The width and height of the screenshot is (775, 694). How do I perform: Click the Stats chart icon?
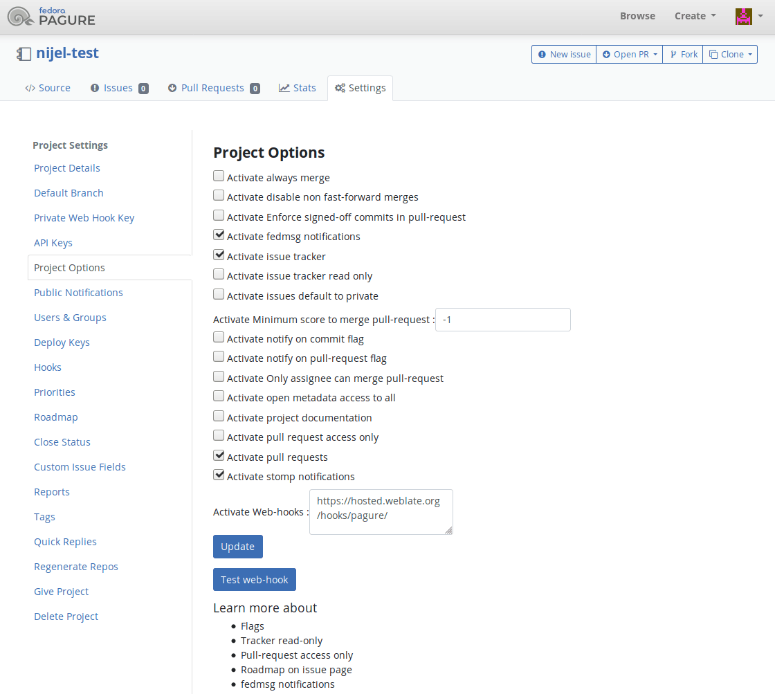[283, 88]
